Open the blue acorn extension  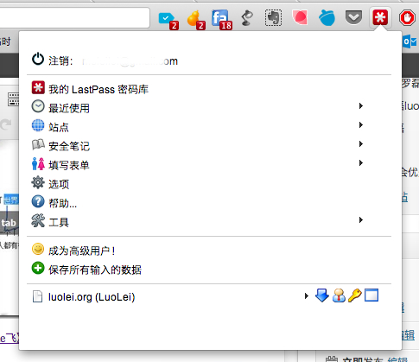327,17
